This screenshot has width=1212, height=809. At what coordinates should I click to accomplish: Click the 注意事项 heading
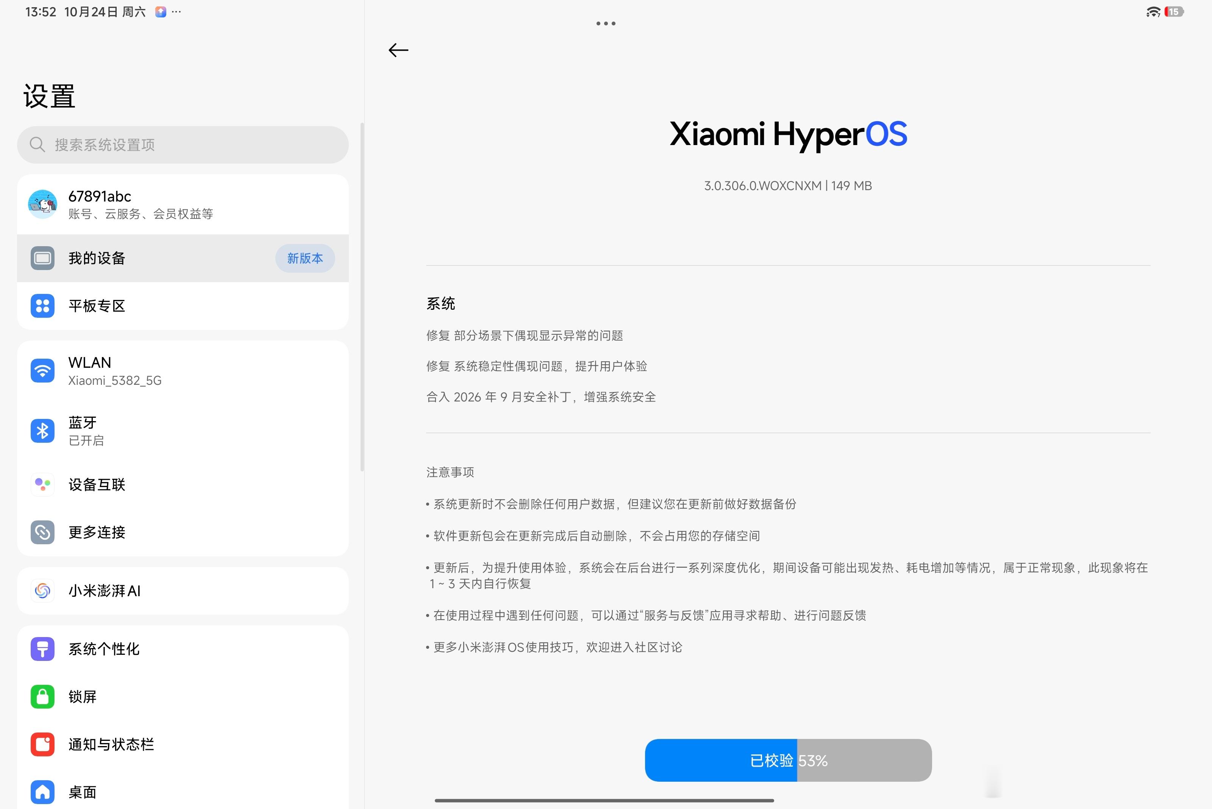point(450,472)
